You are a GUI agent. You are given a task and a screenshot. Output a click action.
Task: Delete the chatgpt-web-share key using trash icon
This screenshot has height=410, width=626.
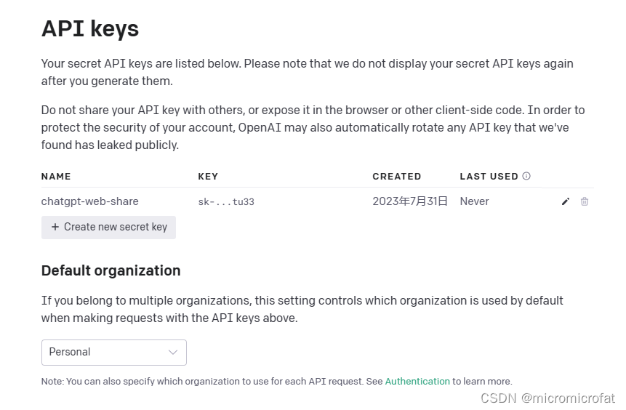(585, 201)
